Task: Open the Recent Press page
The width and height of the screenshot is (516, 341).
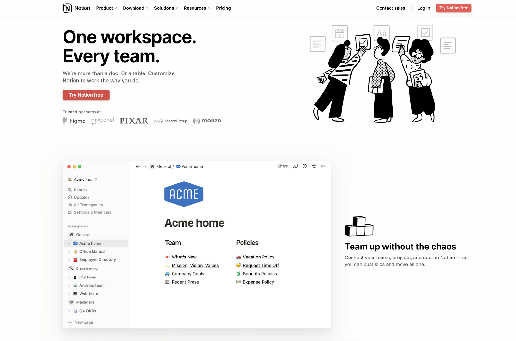Action: (x=185, y=282)
